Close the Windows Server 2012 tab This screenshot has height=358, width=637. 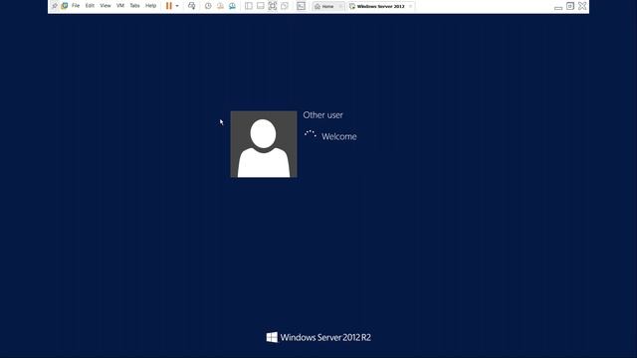411,7
